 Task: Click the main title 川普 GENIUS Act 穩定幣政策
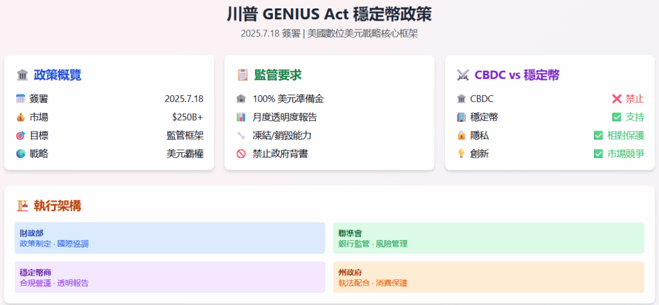point(329,14)
